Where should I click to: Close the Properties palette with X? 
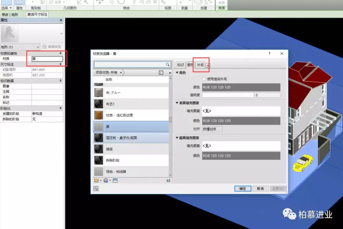(x=61, y=20)
